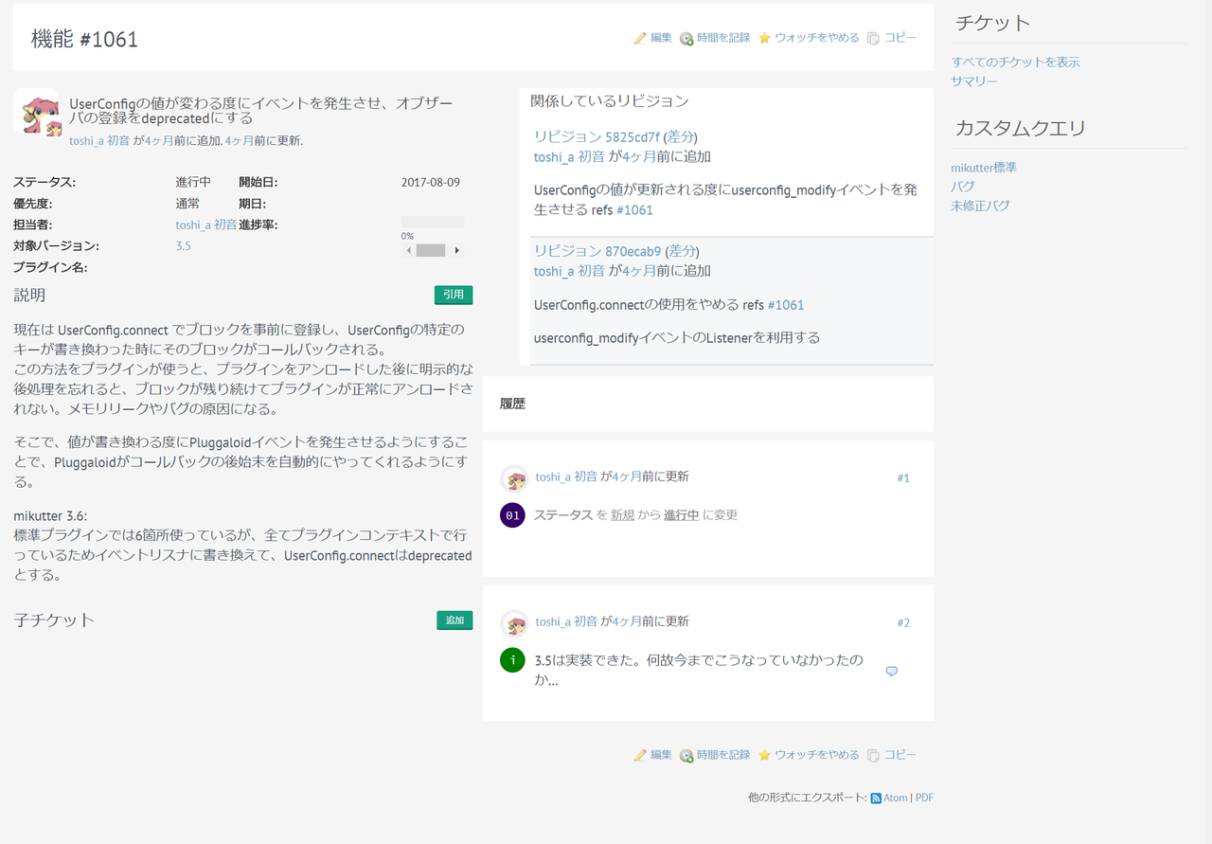The image size is (1212, 844).
Task: Open the 差分 diff for revision 870ecab9
Action: (x=682, y=251)
